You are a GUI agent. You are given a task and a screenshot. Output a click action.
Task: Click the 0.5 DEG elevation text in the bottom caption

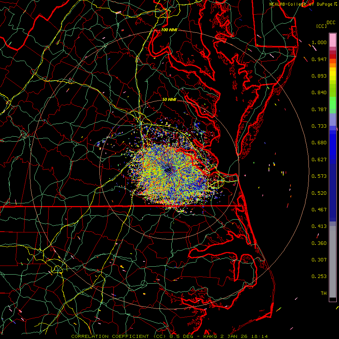(181, 336)
